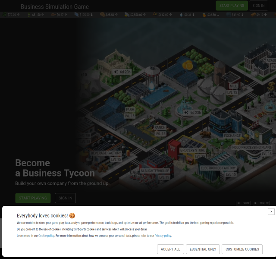This screenshot has width=276, height=259.
Task: Click the cookie emoji in the banner heading
Action: point(72,215)
